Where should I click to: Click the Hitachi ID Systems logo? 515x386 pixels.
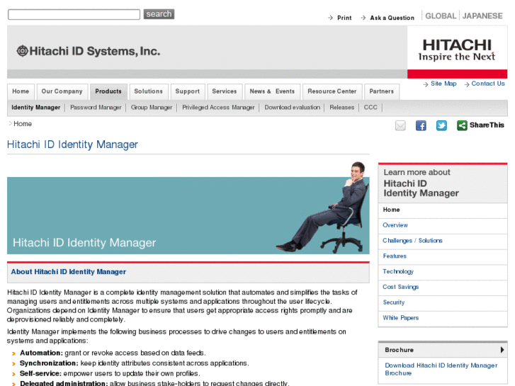pos(89,51)
